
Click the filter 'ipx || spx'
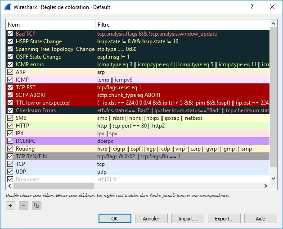[x=107, y=133]
